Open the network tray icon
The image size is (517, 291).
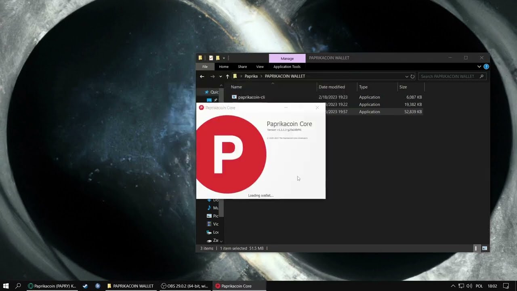point(461,286)
